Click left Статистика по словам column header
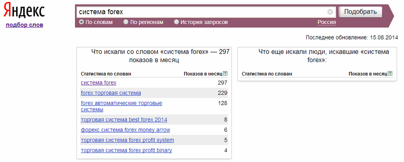The height and width of the screenshot is (162, 404). [x=106, y=74]
